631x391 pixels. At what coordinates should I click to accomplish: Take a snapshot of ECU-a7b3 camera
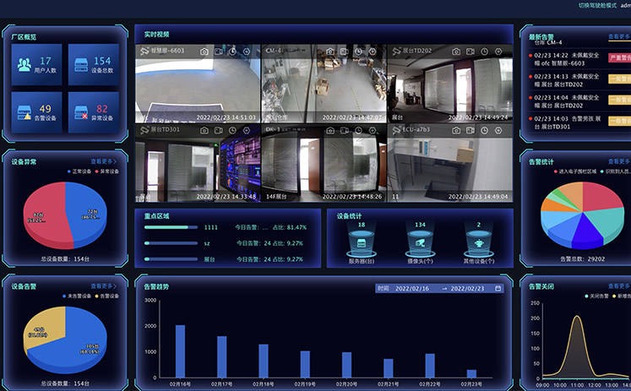pos(456,130)
